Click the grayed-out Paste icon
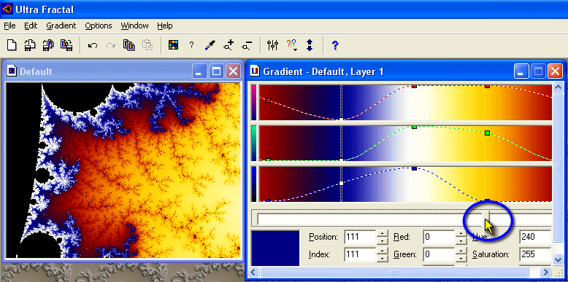Screen dimensions: 568x282 tap(147, 45)
